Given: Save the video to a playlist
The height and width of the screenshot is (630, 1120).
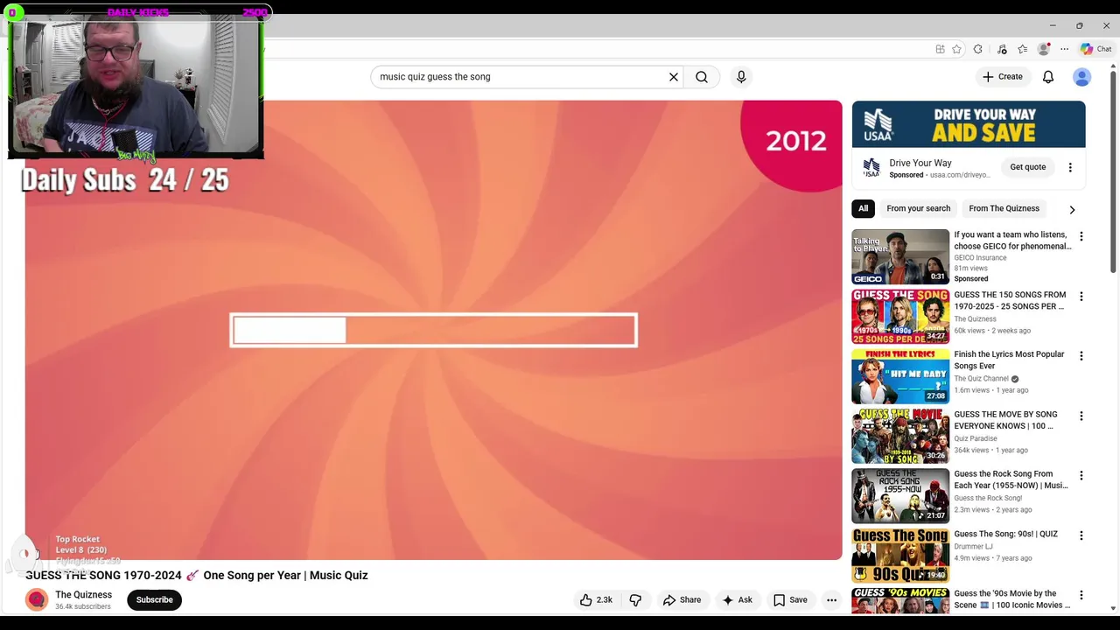Looking at the screenshot, I should coord(790,600).
